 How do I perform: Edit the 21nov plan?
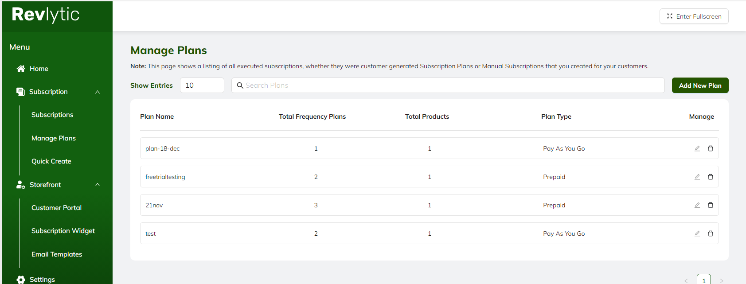pos(697,205)
